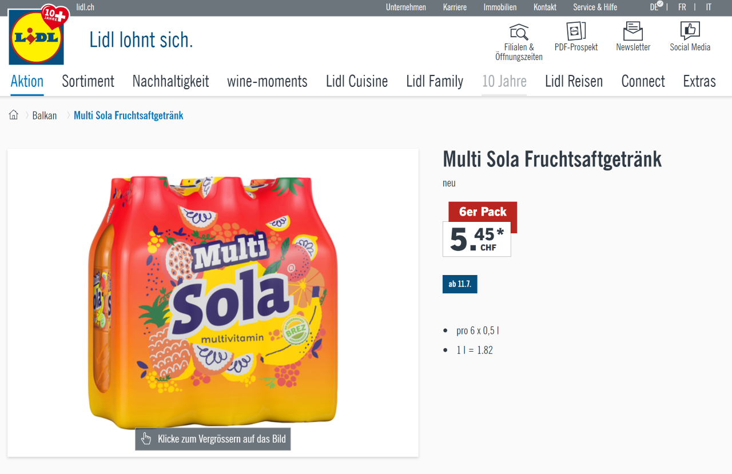
Task: Click the Lidl logo
Action: 36,38
